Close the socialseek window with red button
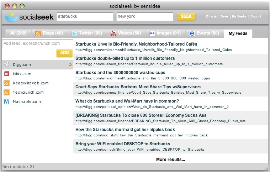The image size is (270, 172). pyautogui.click(x=7, y=6)
